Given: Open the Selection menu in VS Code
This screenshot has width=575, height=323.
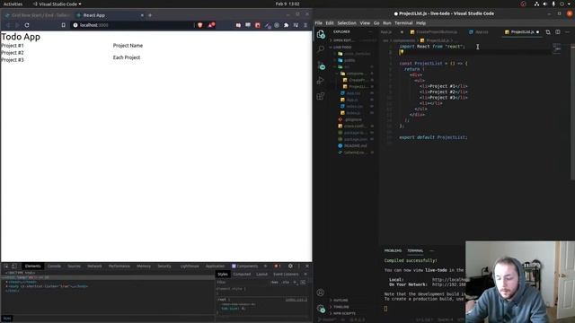Looking at the screenshot, I should [347, 23].
